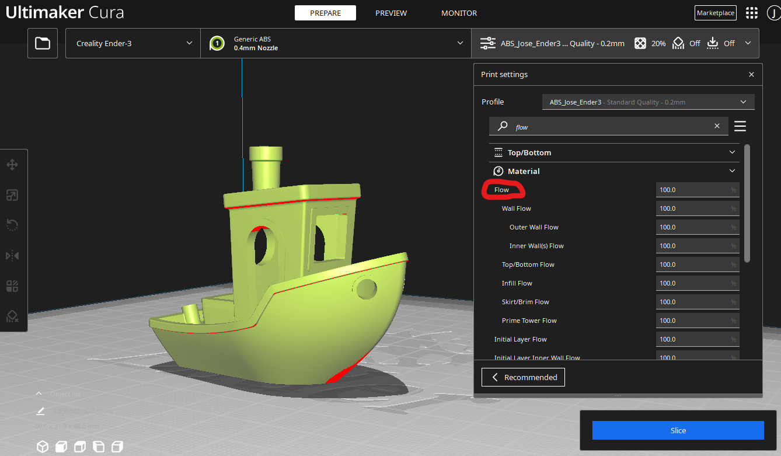Select the Scale tool in left toolbar

click(12, 195)
